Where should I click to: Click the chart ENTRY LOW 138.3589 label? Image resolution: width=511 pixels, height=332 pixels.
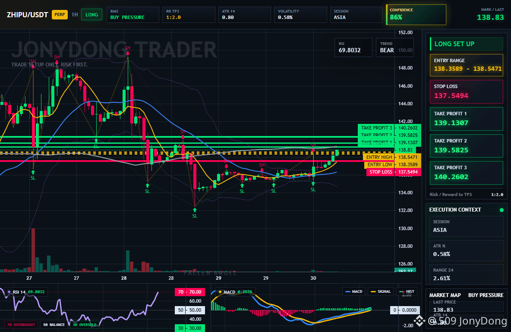pos(393,164)
